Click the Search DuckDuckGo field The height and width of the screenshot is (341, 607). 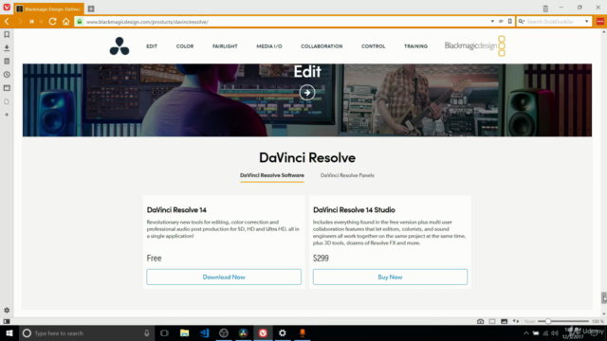click(x=554, y=22)
